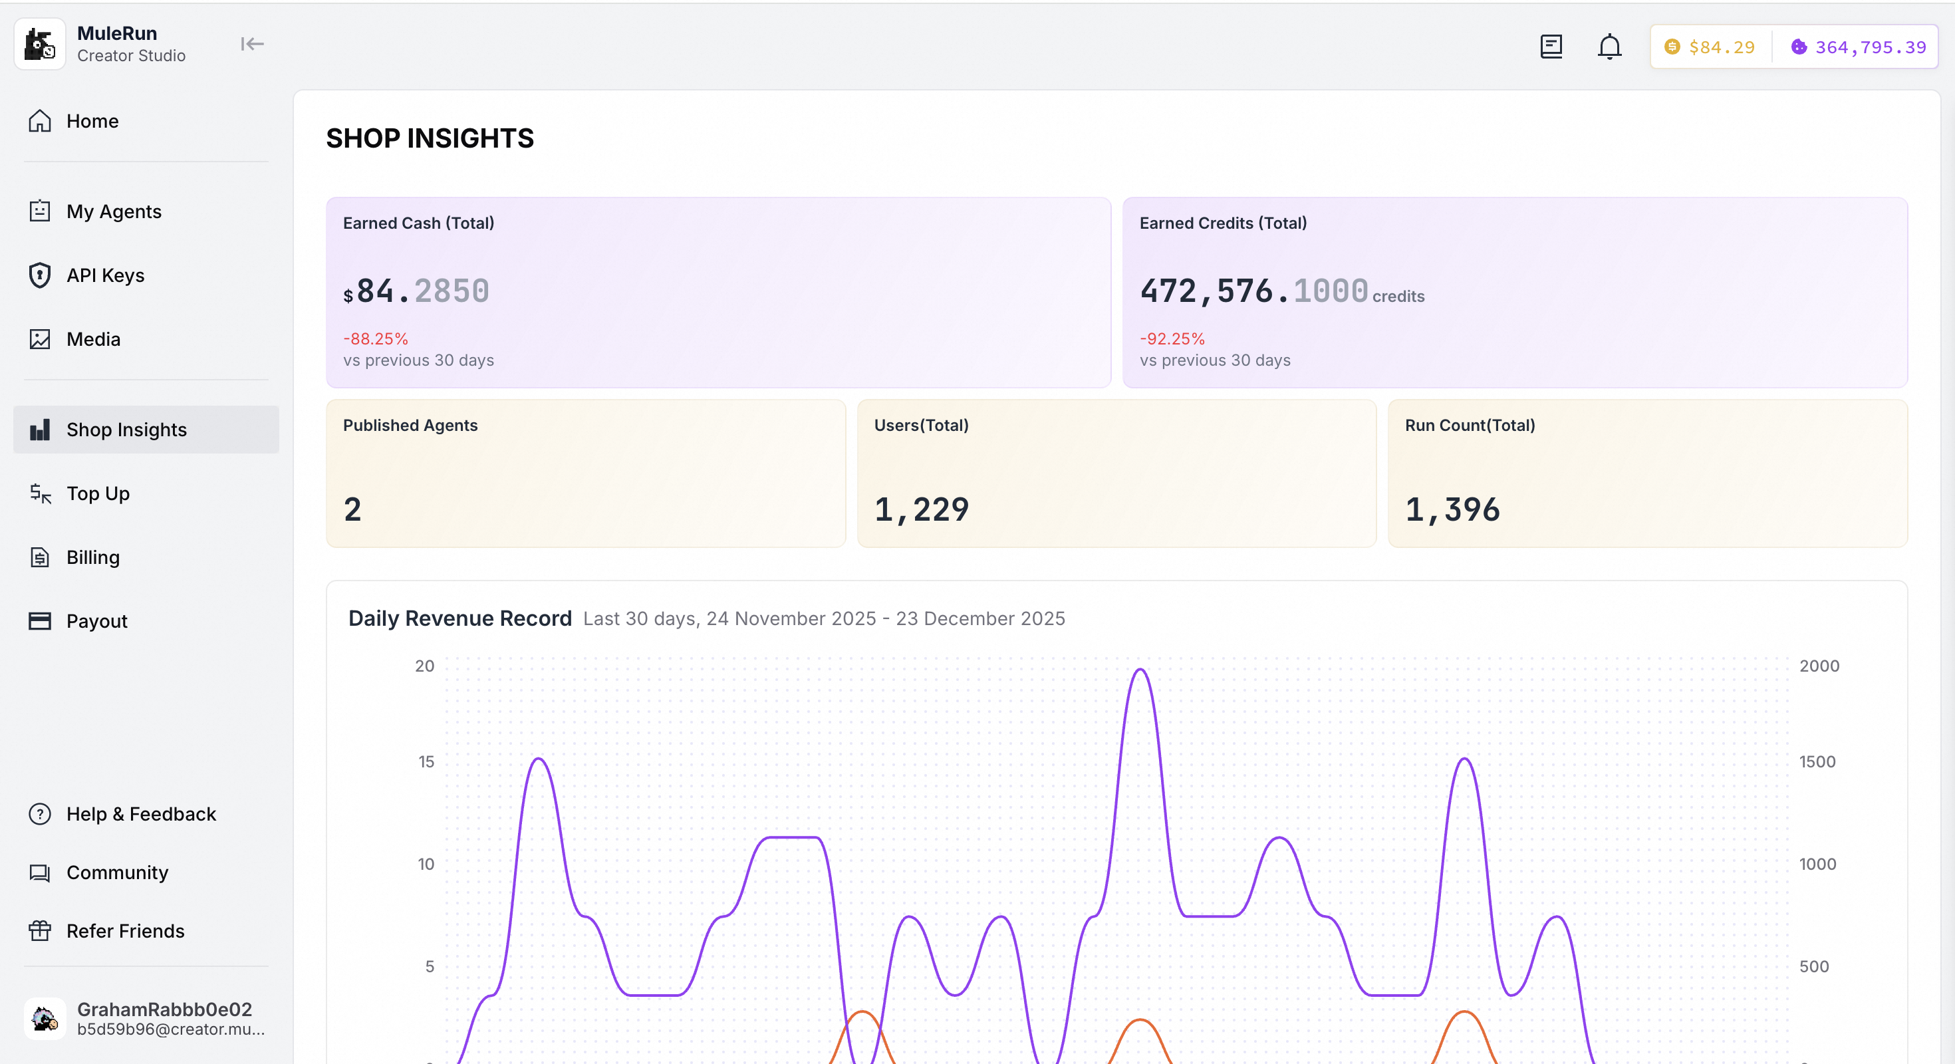
Task: Open Home in the sidebar
Action: pos(92,122)
